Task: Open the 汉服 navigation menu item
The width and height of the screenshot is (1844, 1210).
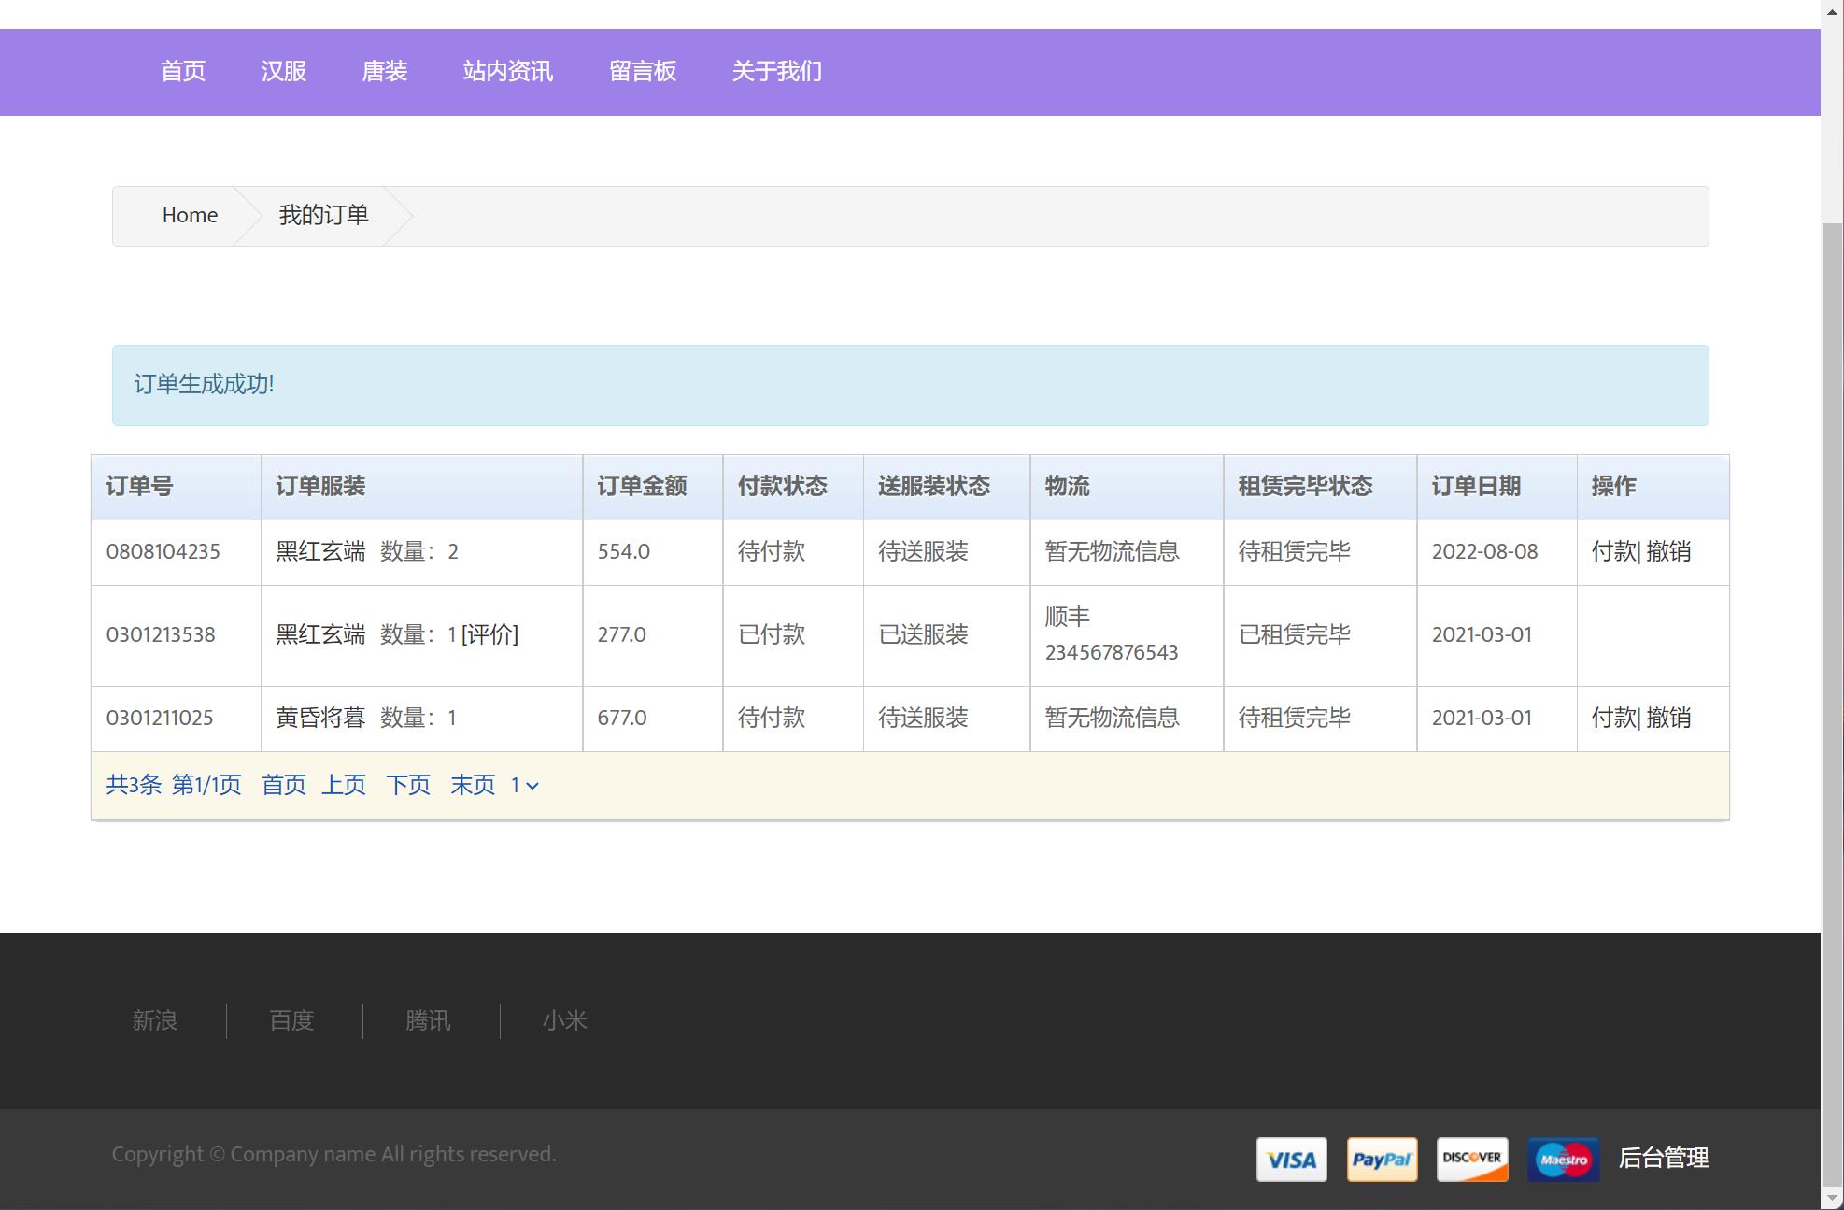Action: [x=283, y=72]
